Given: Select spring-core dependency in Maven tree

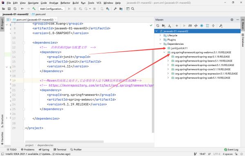Looking at the screenshot, I should [203, 69].
